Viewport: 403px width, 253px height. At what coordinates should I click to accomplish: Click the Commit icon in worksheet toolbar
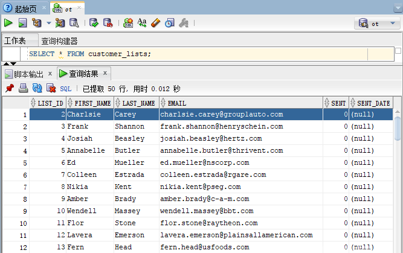point(94,23)
